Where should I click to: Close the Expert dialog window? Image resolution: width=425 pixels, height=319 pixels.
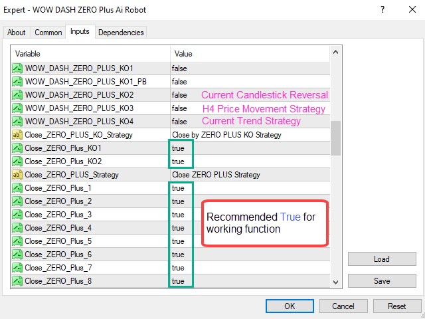coord(412,9)
